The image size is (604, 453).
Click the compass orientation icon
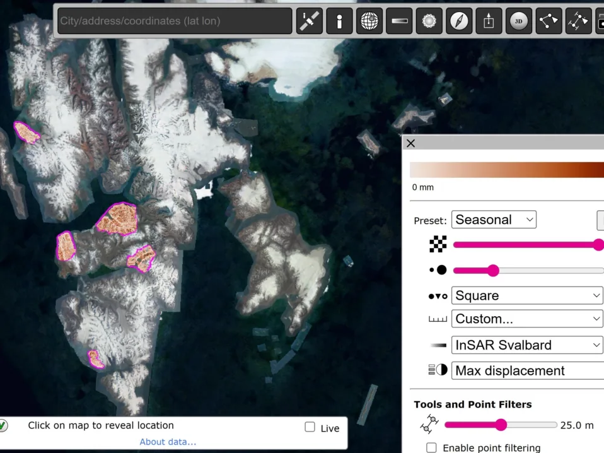coord(459,21)
